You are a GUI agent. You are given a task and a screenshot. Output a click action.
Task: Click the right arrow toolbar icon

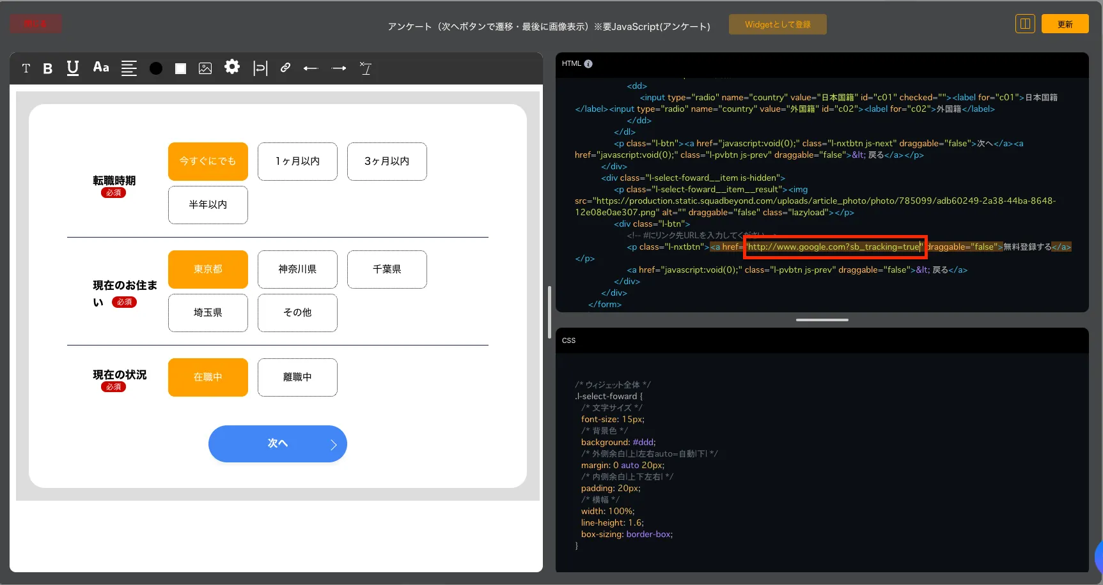click(339, 68)
